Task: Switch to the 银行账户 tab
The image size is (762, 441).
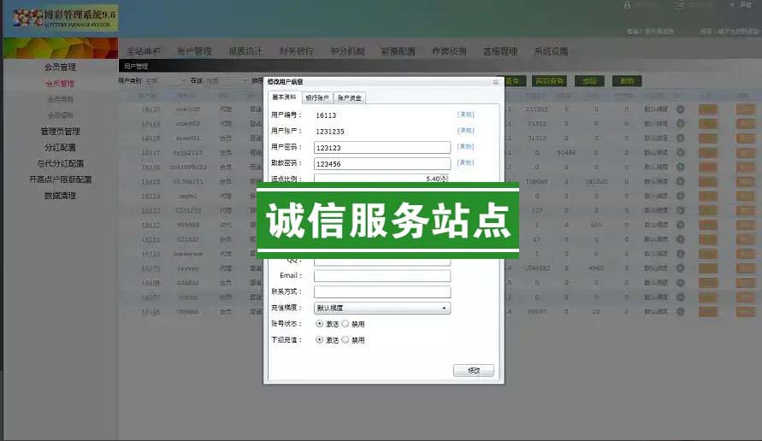Action: coord(316,97)
